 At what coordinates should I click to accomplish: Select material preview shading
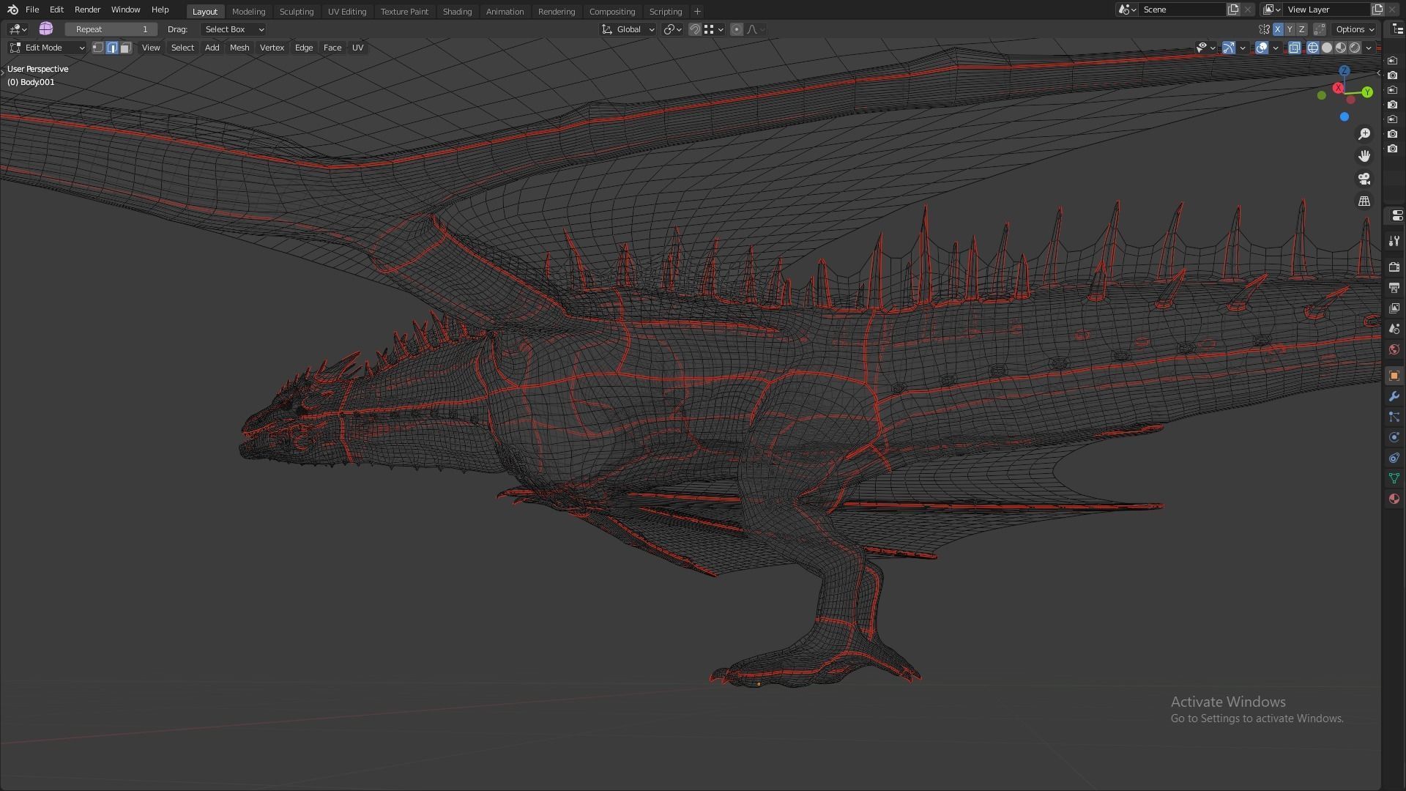click(x=1341, y=48)
